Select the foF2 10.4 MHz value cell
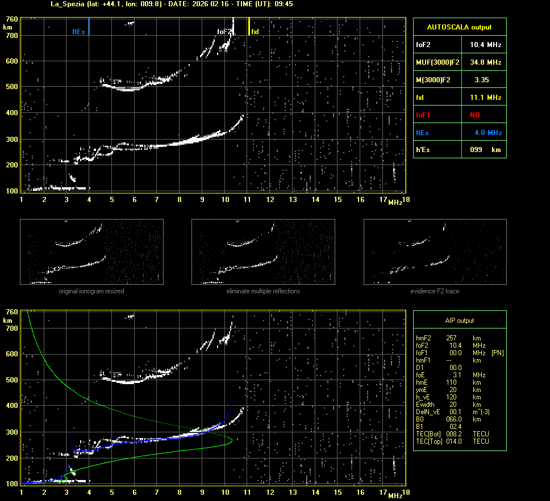 click(x=485, y=44)
